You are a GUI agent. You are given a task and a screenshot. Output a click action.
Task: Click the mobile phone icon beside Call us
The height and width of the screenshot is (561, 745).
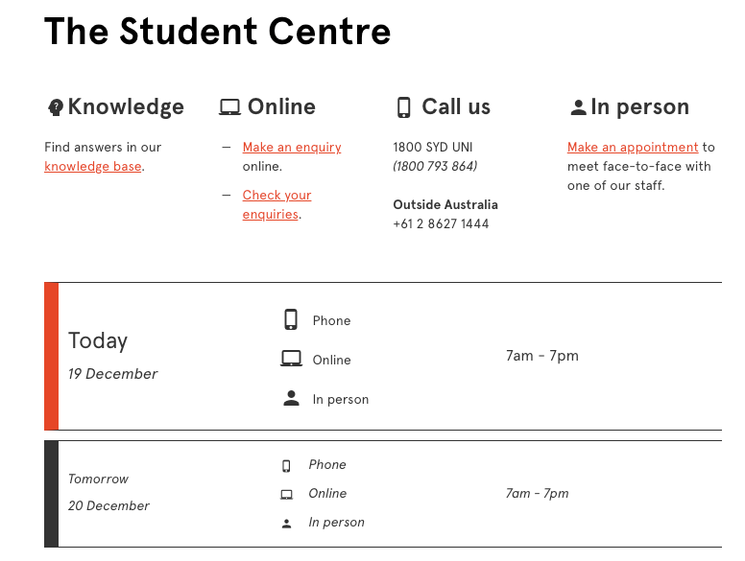click(404, 107)
